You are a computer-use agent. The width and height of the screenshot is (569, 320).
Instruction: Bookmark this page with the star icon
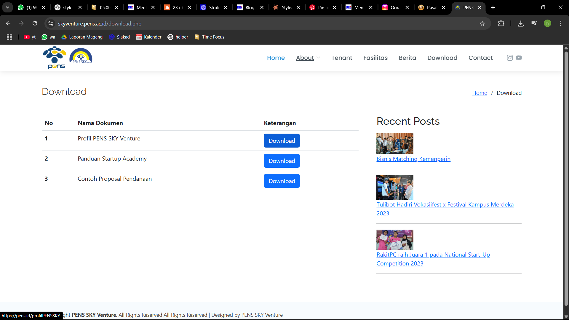click(482, 24)
